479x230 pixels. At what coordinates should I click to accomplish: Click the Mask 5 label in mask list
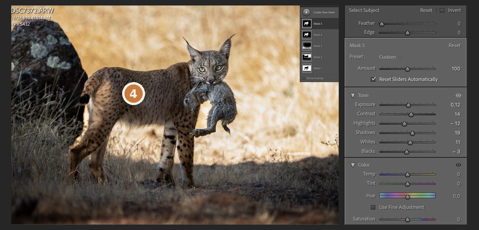point(318,24)
